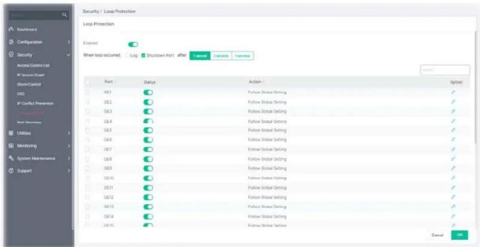Expand the Monitoring menu chevron
The height and width of the screenshot is (247, 480).
69,146
